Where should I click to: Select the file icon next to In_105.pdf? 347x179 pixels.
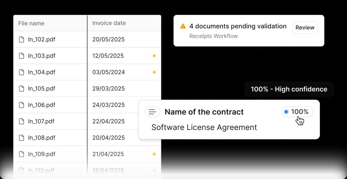click(x=22, y=88)
